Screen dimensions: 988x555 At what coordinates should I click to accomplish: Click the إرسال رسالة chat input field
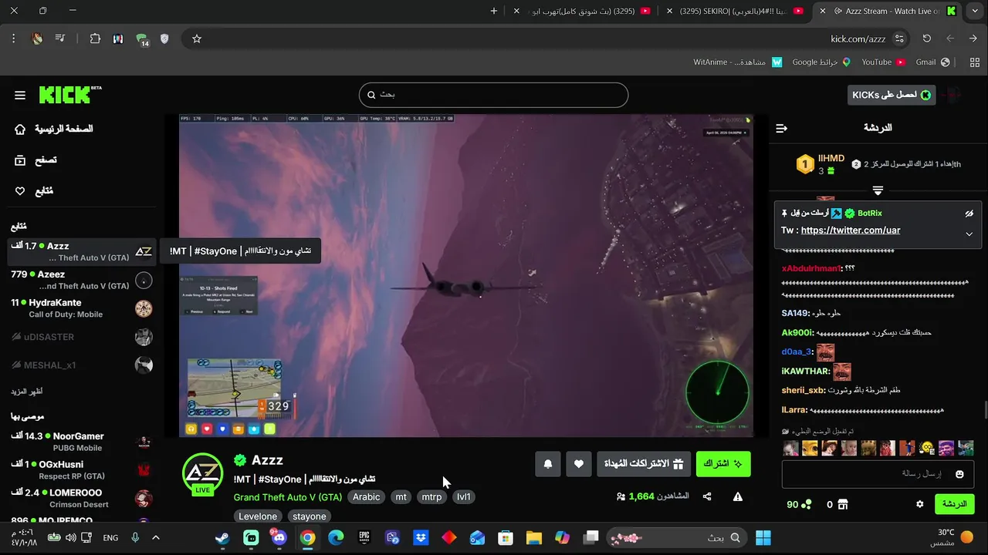coord(878,474)
